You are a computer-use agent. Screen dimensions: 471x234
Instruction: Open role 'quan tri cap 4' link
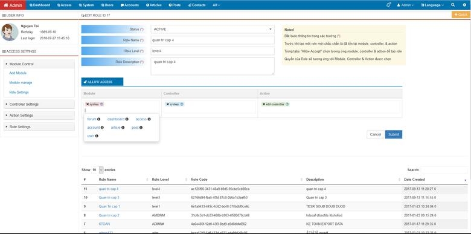[x=109, y=189]
